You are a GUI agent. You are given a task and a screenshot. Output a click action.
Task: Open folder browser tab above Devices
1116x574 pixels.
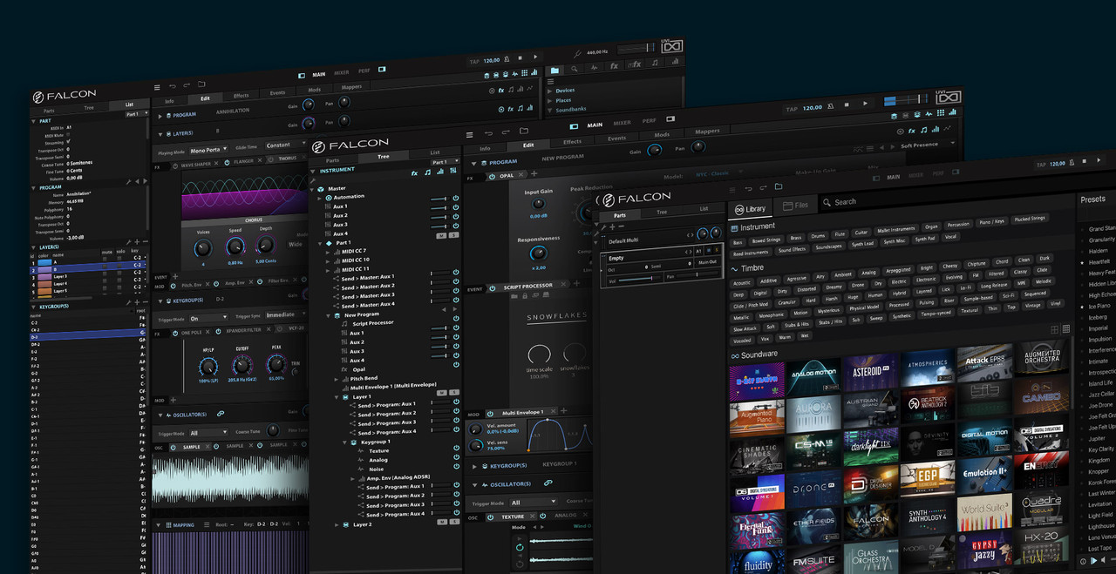(x=555, y=70)
